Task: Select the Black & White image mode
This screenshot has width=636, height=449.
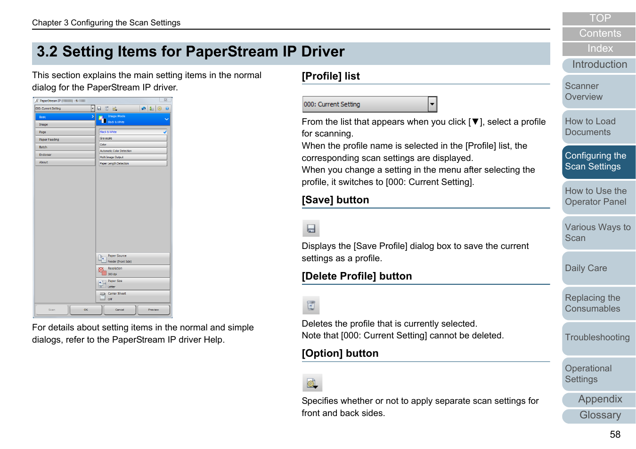Action: tap(133, 132)
